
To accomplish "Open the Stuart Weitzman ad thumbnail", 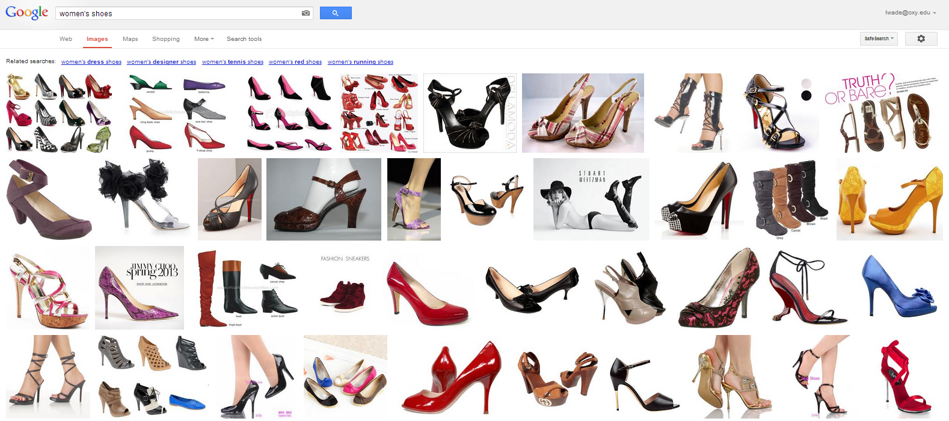I will [591, 199].
